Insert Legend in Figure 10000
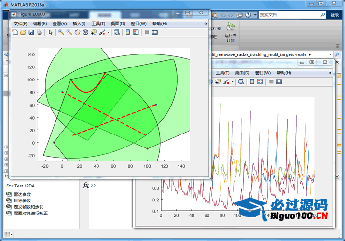Viewport: 345px width, 241px height. [x=136, y=32]
